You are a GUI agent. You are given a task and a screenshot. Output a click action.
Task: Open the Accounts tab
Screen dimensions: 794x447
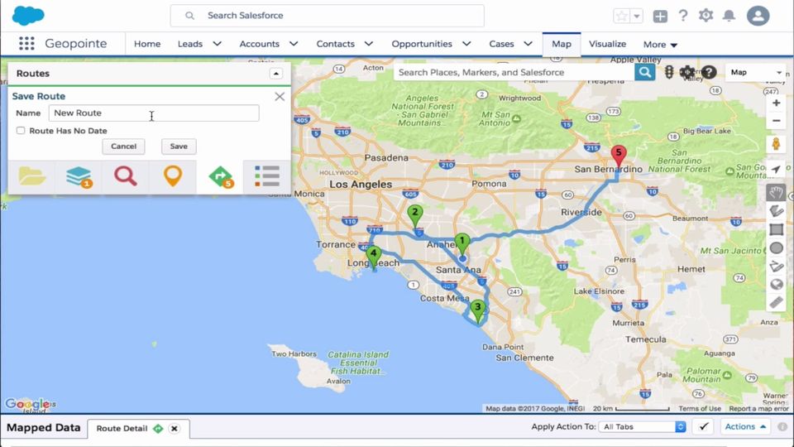[259, 44]
